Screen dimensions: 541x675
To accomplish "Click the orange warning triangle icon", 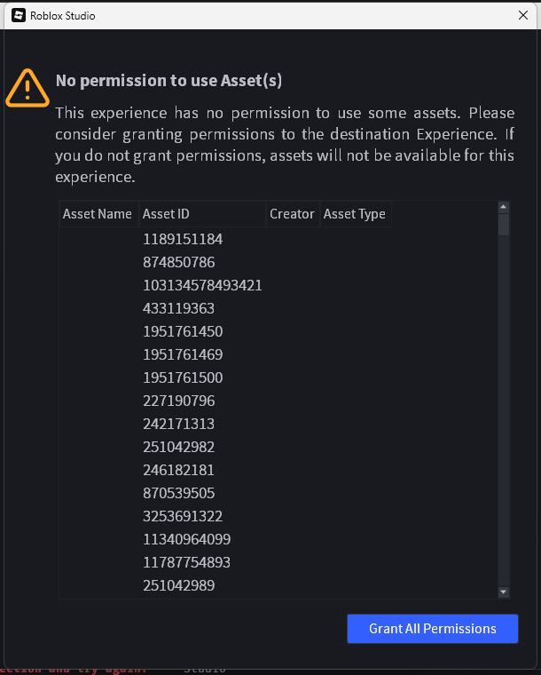I will (27, 87).
